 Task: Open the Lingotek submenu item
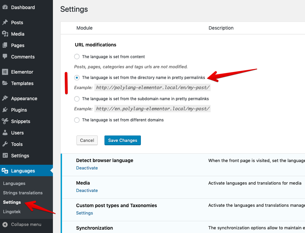pos(11,211)
